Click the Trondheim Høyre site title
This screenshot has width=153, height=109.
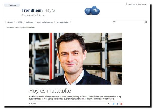pos(38,10)
